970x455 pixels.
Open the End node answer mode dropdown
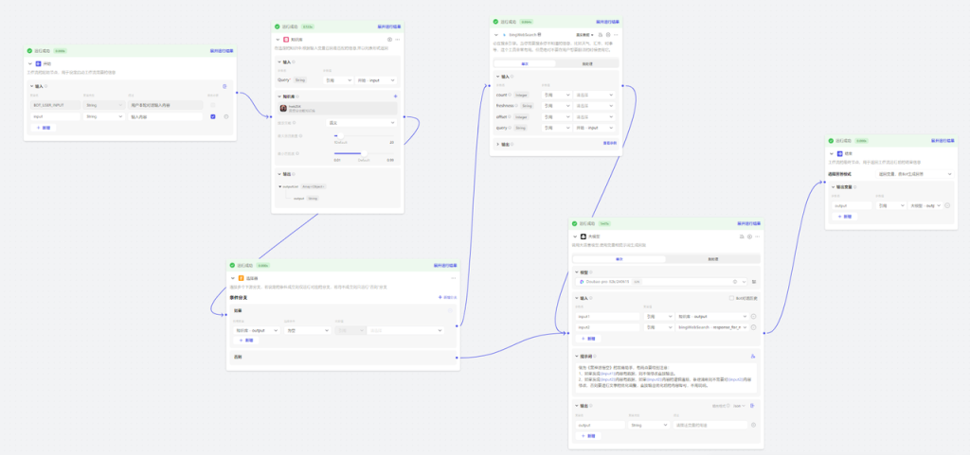pos(915,174)
